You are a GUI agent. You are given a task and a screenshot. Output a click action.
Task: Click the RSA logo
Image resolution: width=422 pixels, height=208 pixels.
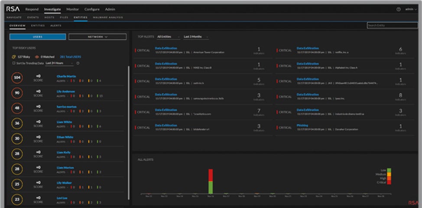13,9
